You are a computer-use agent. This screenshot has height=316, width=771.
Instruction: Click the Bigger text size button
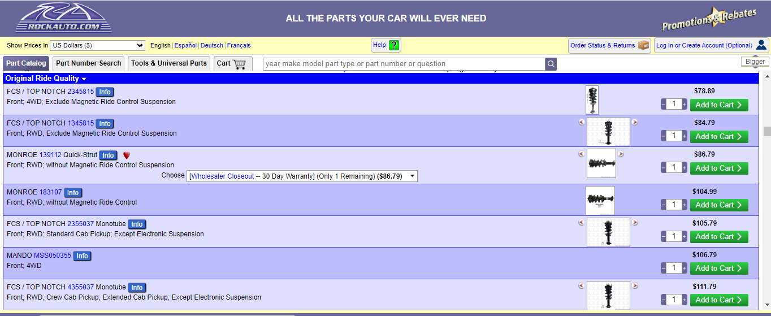click(x=755, y=62)
